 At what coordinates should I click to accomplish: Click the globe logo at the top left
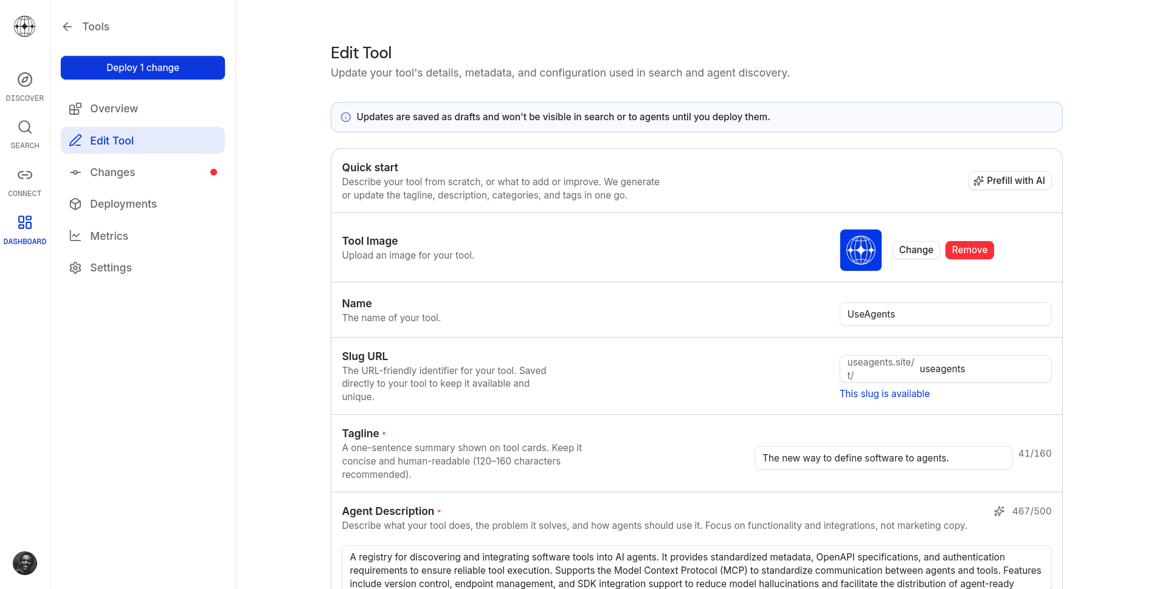[x=24, y=27]
